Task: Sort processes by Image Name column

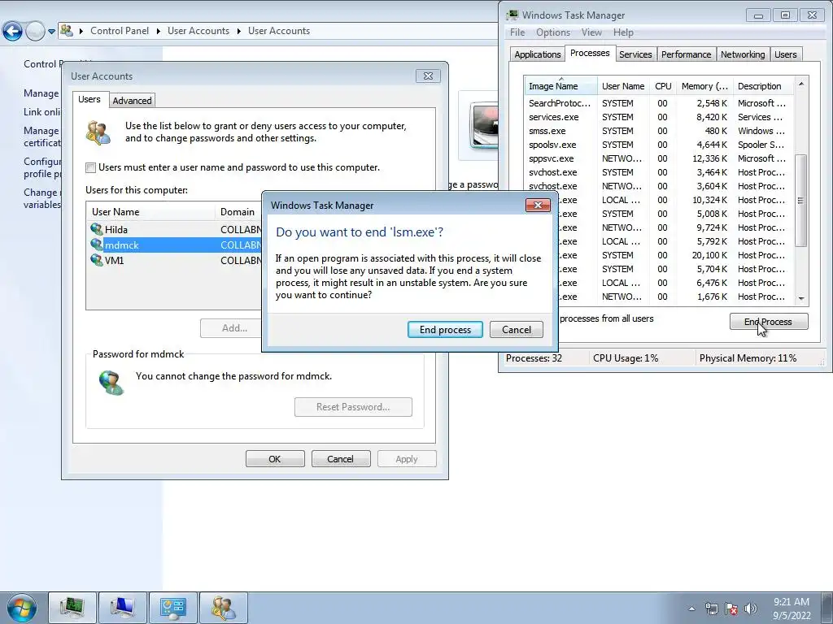Action: coord(561,86)
